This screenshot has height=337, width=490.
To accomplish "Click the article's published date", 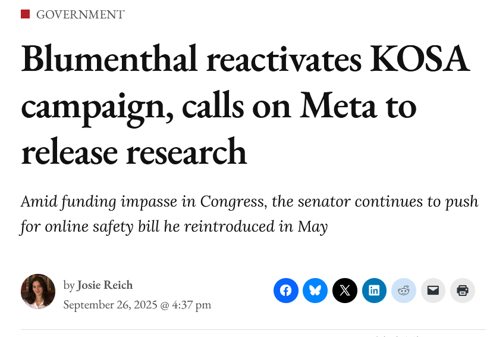I will 137,305.
